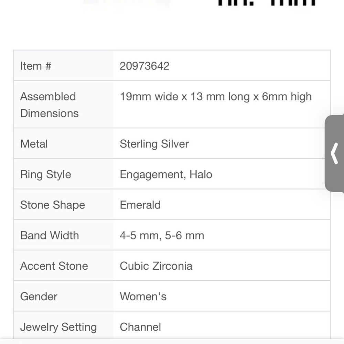Image resolution: width=344 pixels, height=344 pixels.
Task: Click the Gender row label
Action: pyautogui.click(x=39, y=296)
